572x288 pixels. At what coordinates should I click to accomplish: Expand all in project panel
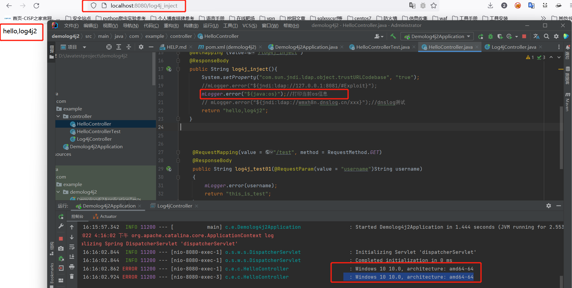(119, 47)
